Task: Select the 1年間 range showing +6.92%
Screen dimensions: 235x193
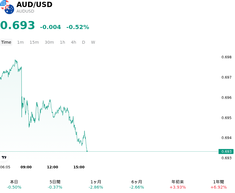Action: coord(219,184)
